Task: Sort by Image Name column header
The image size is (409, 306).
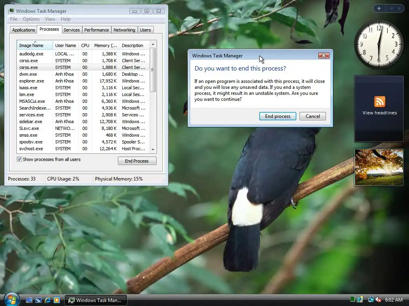Action: 35,45
